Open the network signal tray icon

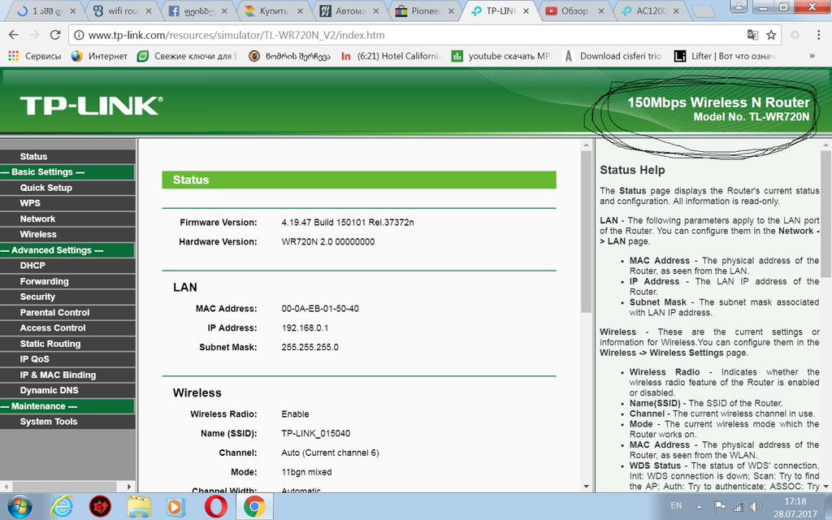(738, 507)
